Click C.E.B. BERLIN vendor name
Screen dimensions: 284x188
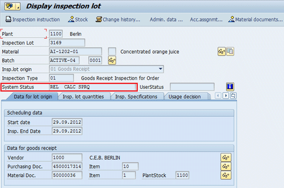[x=105, y=158]
